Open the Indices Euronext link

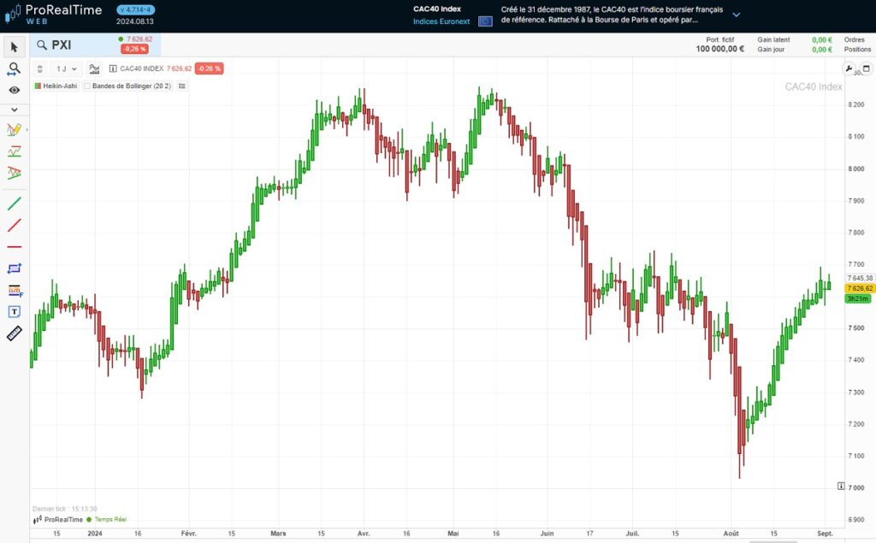coord(440,21)
